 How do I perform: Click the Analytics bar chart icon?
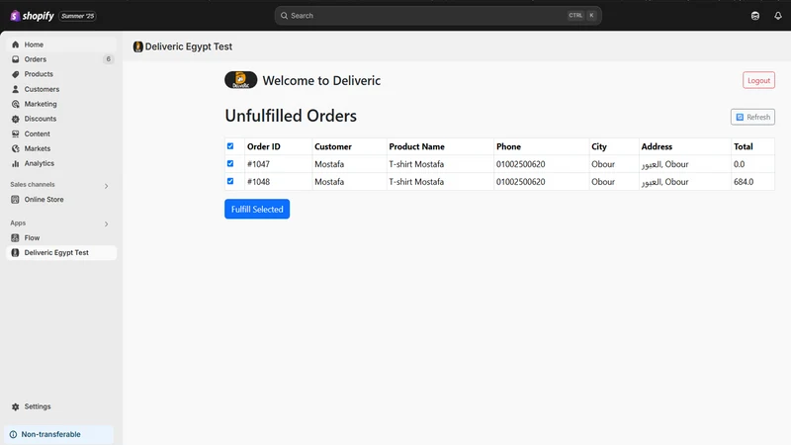click(x=15, y=163)
